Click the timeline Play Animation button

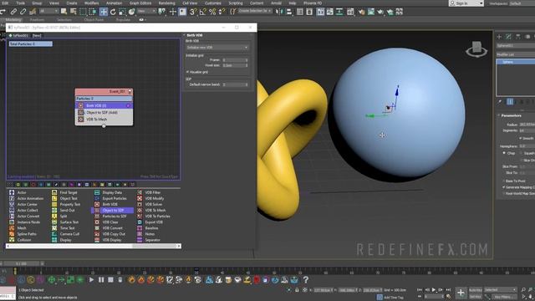[434, 290]
